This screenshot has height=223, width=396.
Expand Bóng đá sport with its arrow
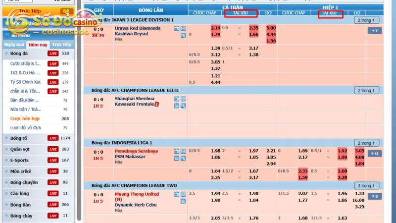click(6, 54)
